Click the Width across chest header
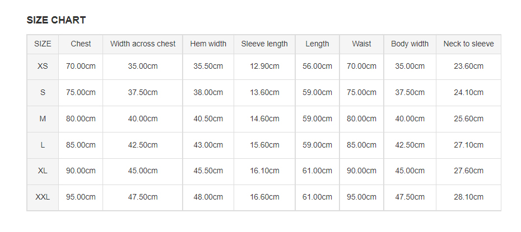The height and width of the screenshot is (232, 521). pyautogui.click(x=143, y=44)
